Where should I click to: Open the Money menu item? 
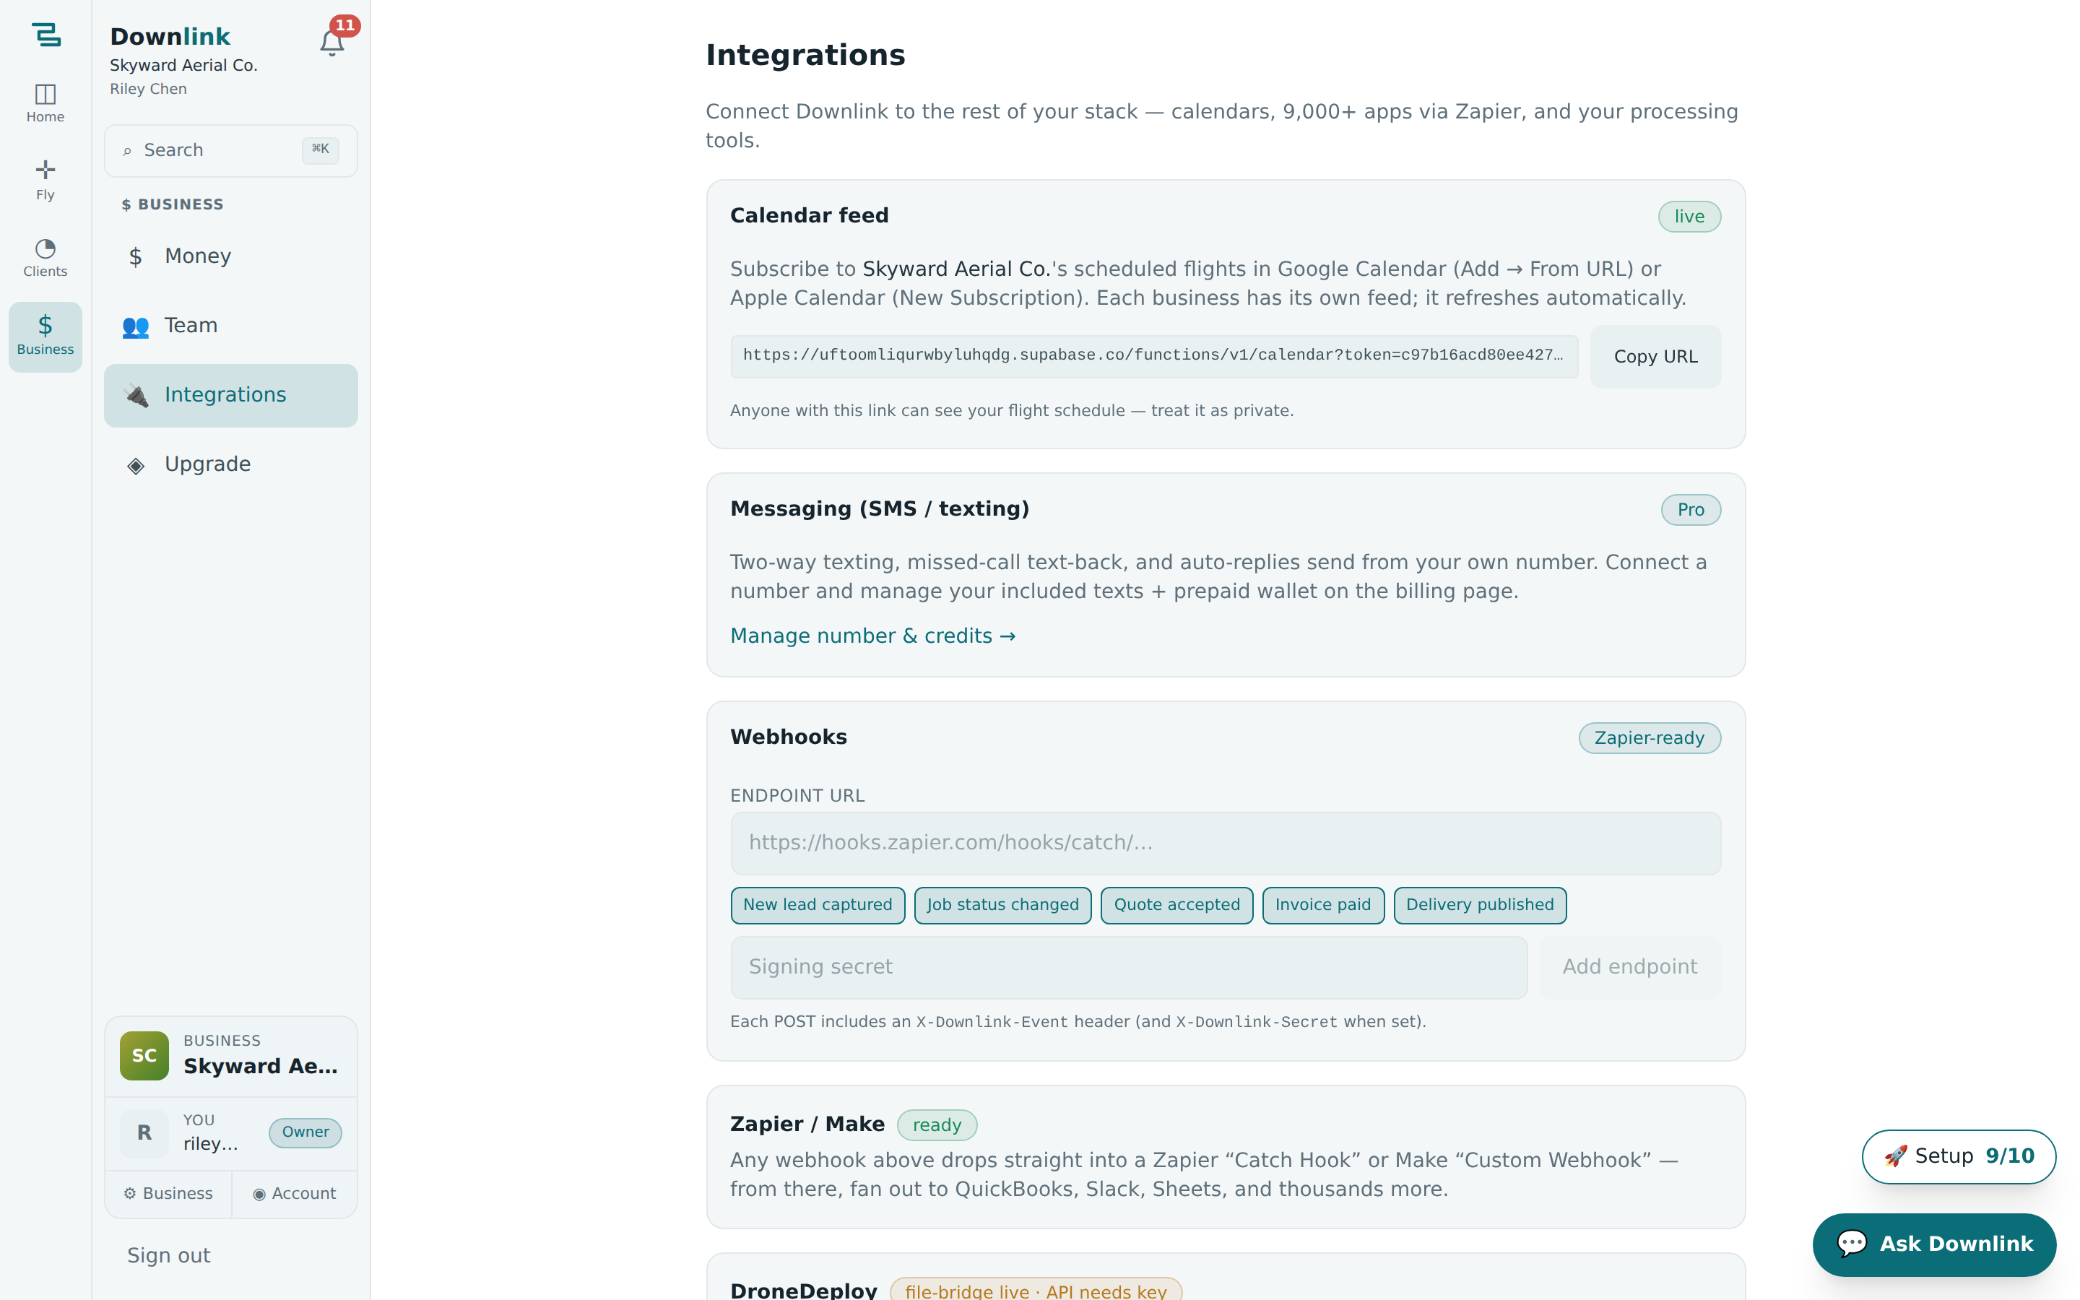tap(230, 256)
